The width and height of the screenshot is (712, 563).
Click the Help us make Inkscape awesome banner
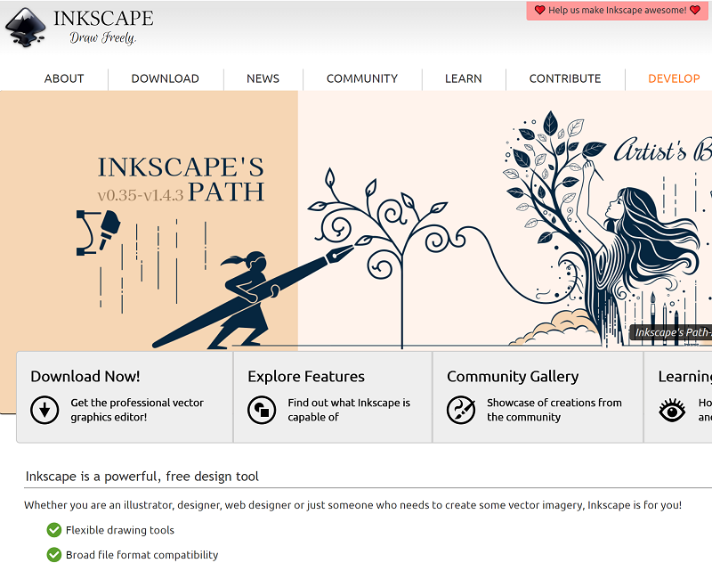click(x=616, y=10)
